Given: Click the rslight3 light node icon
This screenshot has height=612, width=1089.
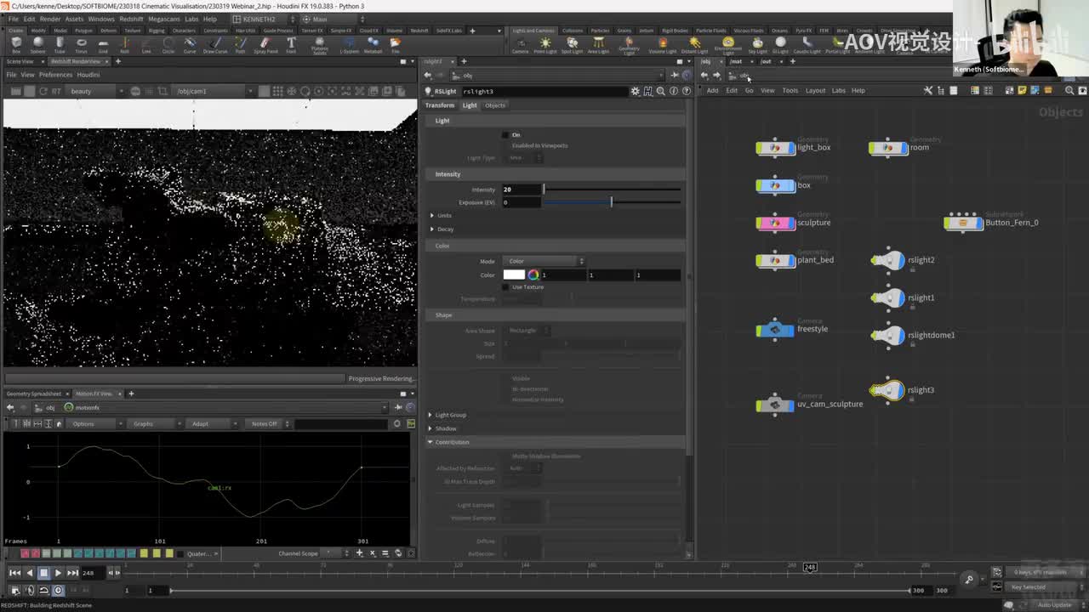Looking at the screenshot, I should tap(887, 390).
